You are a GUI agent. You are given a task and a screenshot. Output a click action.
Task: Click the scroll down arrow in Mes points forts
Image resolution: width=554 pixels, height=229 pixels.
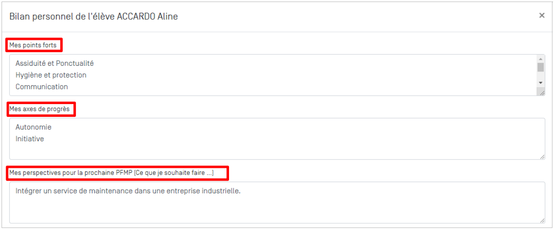pos(541,82)
